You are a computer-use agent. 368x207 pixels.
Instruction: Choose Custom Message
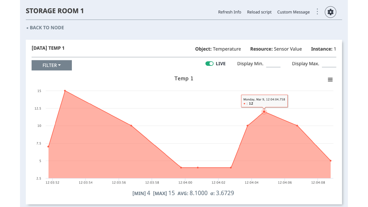tap(293, 12)
